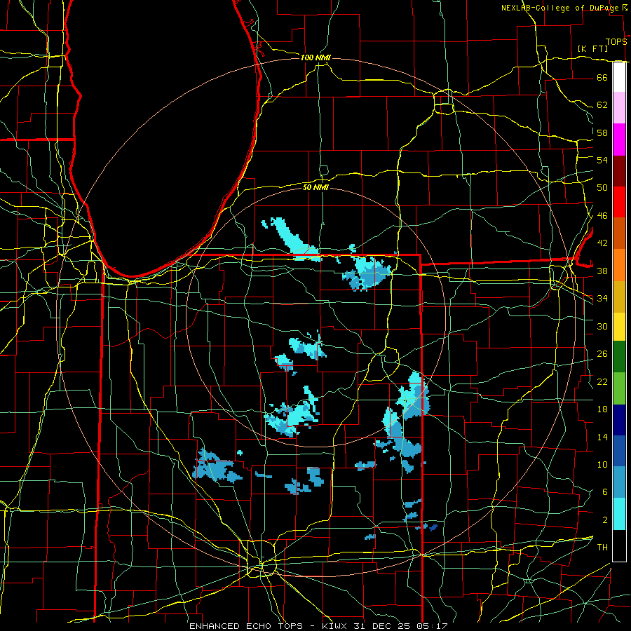631x631 pixels.
Task: Click the "54" legend value
Action: pyautogui.click(x=602, y=160)
